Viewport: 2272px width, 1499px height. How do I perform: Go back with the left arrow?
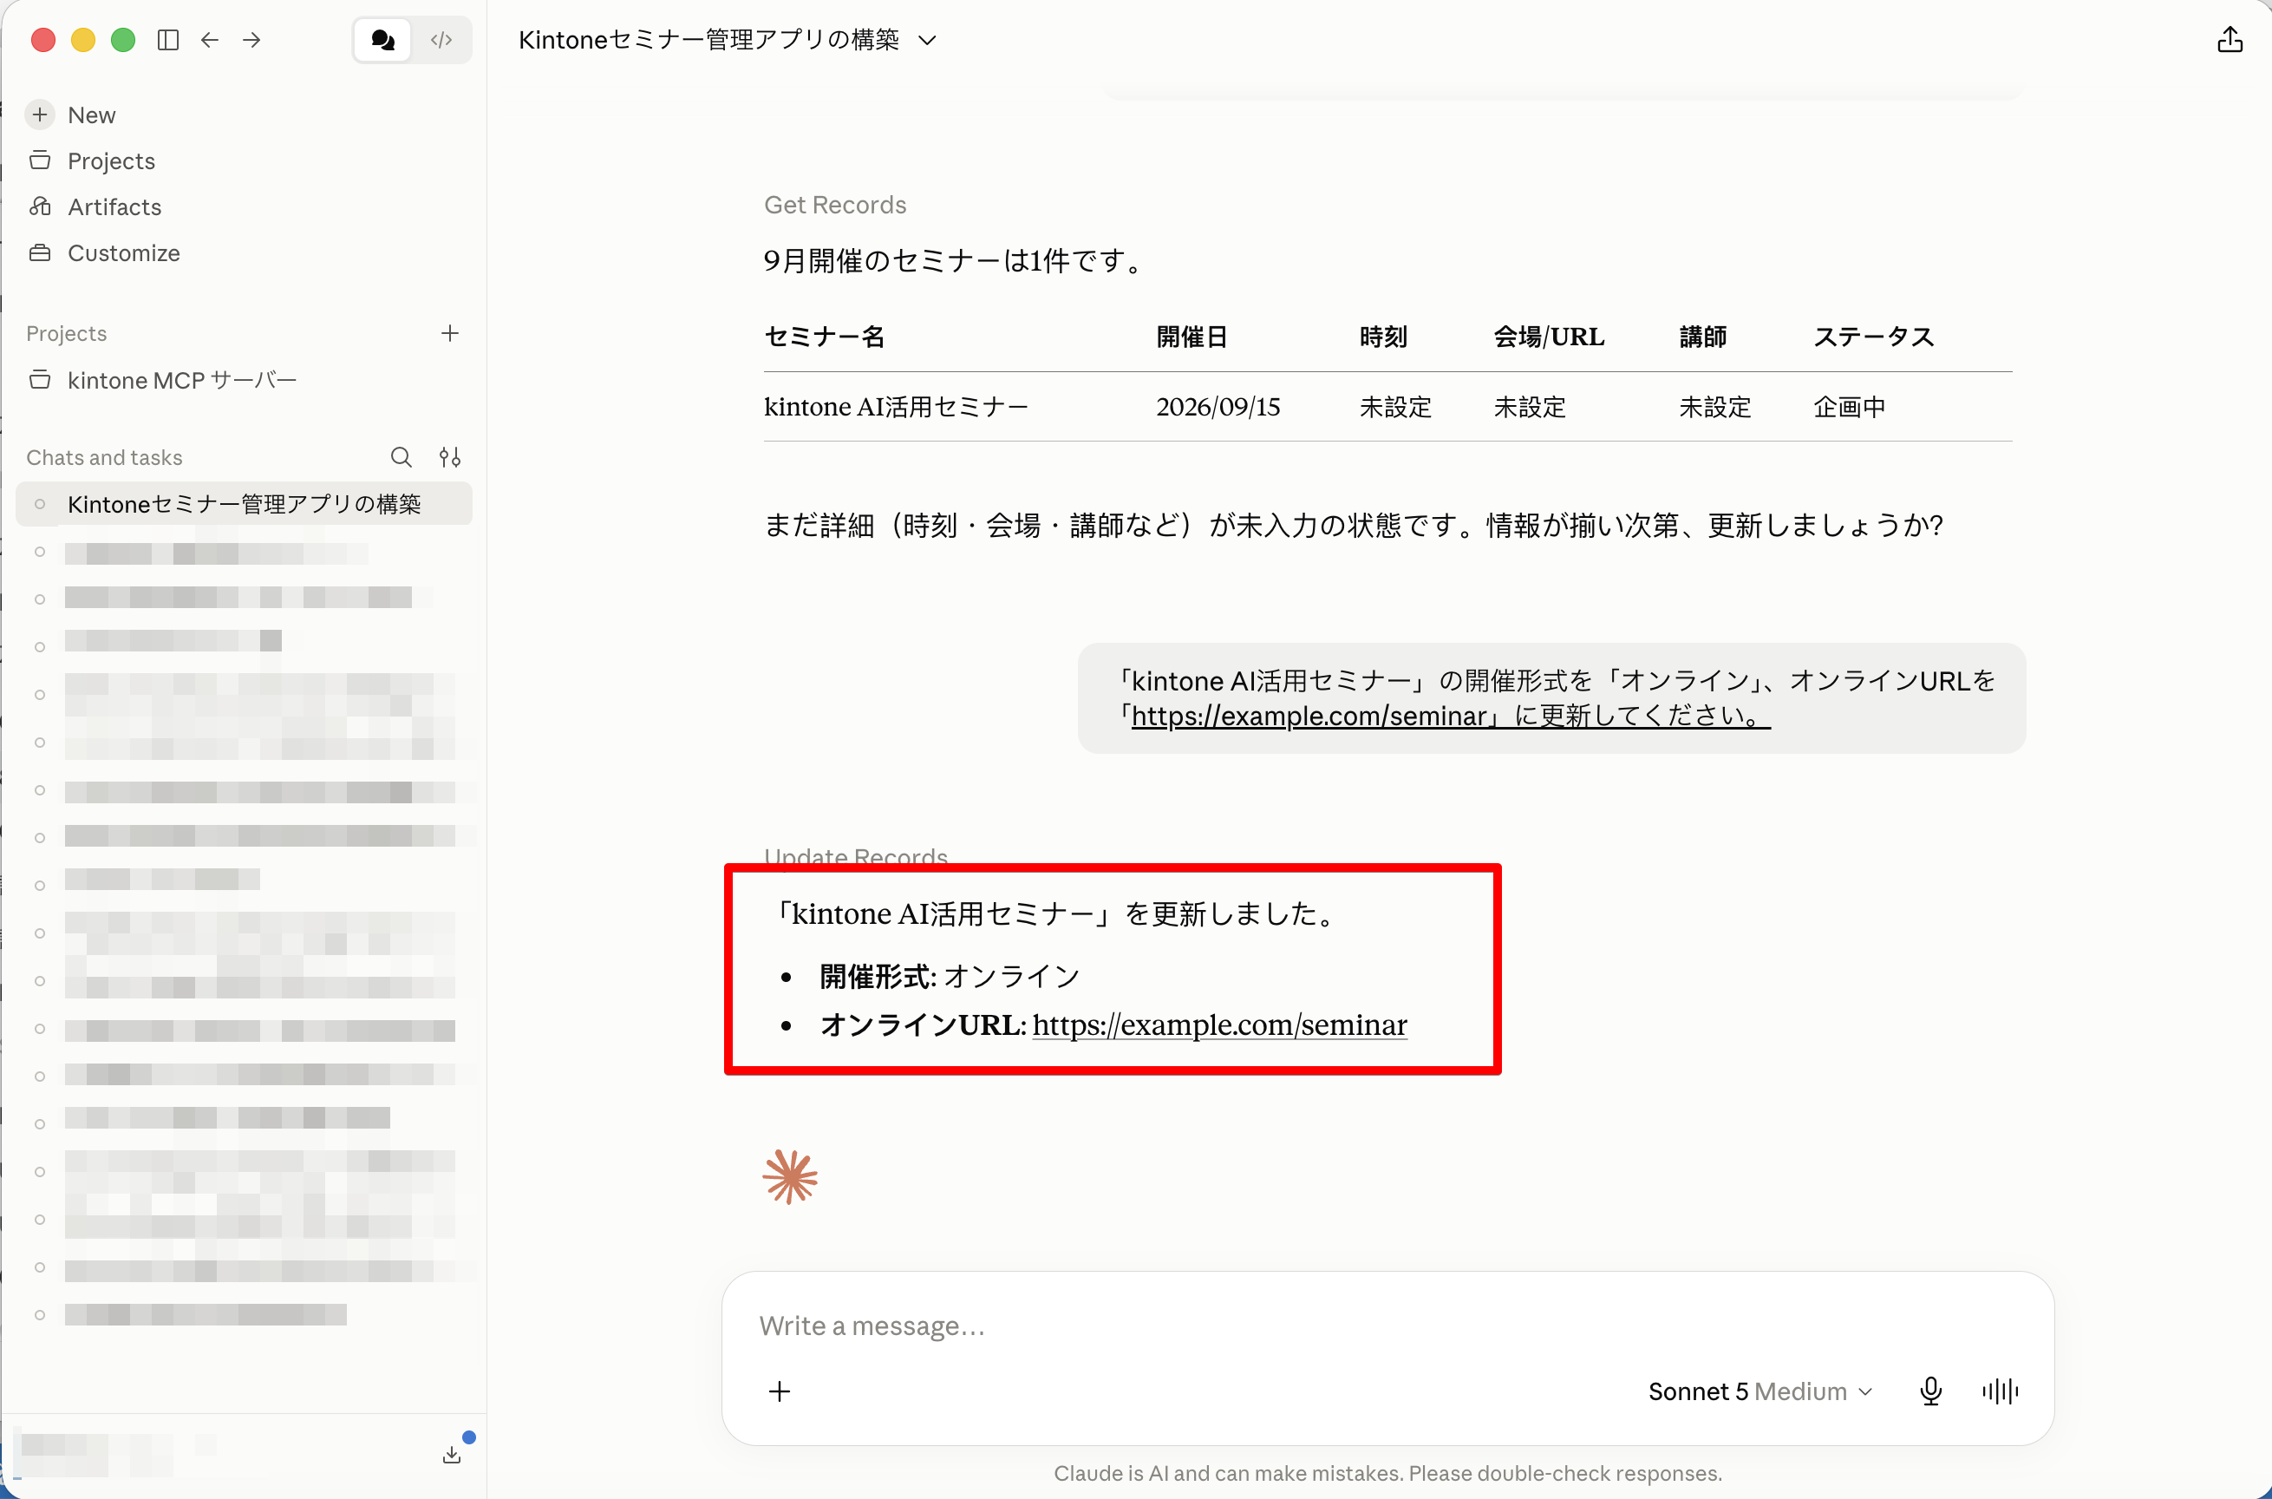(x=210, y=40)
